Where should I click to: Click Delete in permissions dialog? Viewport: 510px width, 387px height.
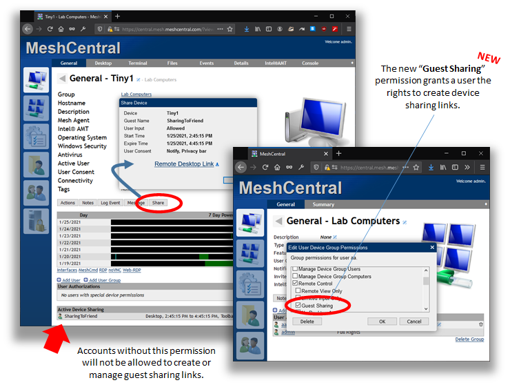point(307,321)
